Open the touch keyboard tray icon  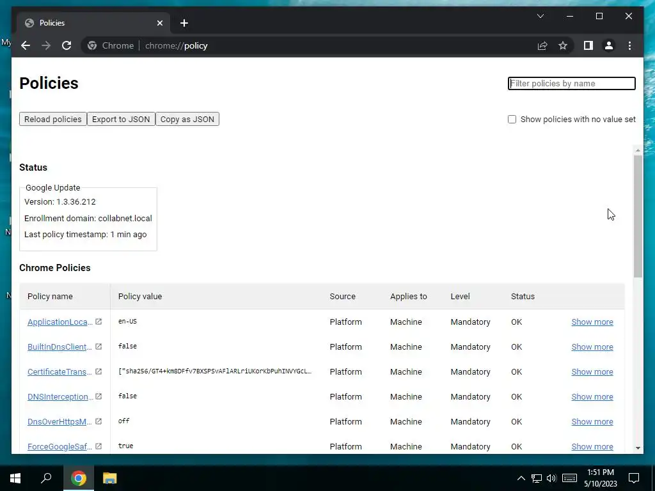click(569, 478)
